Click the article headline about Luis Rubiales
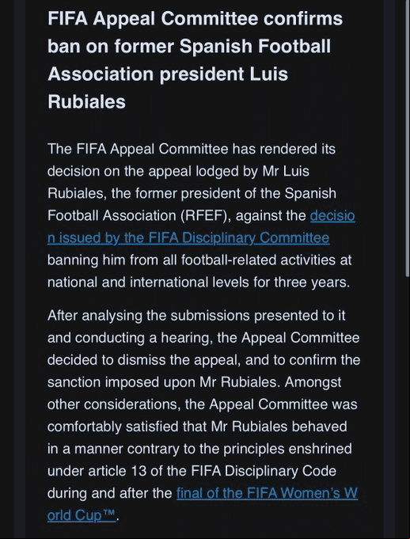 coord(195,60)
